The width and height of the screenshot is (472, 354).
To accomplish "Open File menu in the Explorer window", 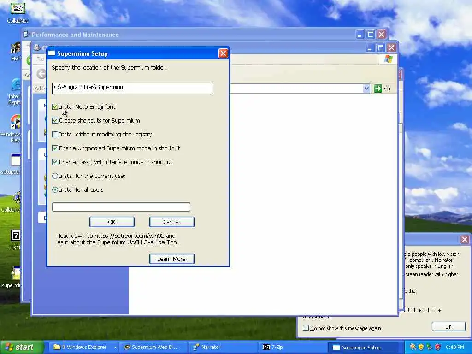I will coord(40,59).
